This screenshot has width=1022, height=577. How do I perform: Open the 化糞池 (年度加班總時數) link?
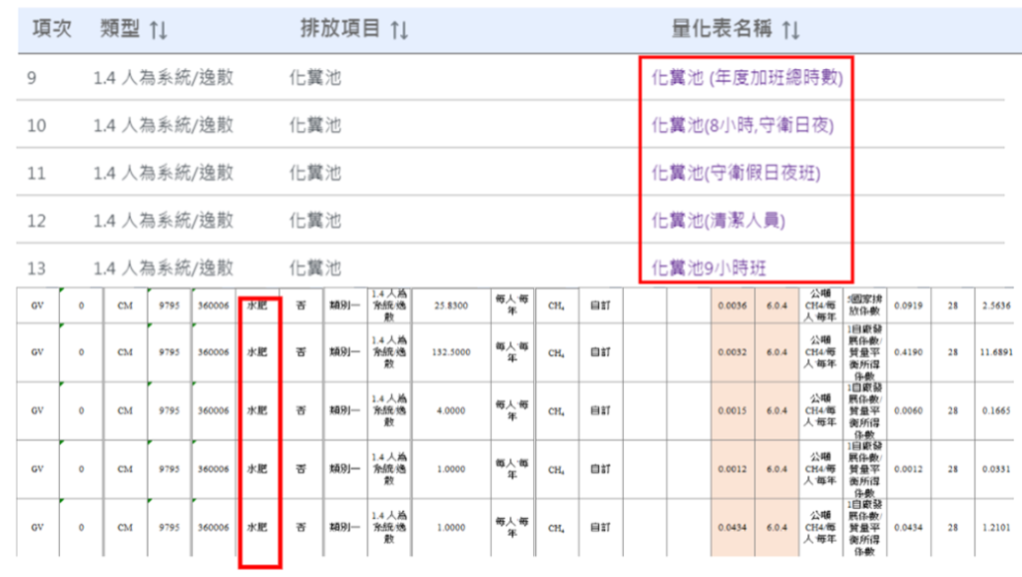point(747,78)
